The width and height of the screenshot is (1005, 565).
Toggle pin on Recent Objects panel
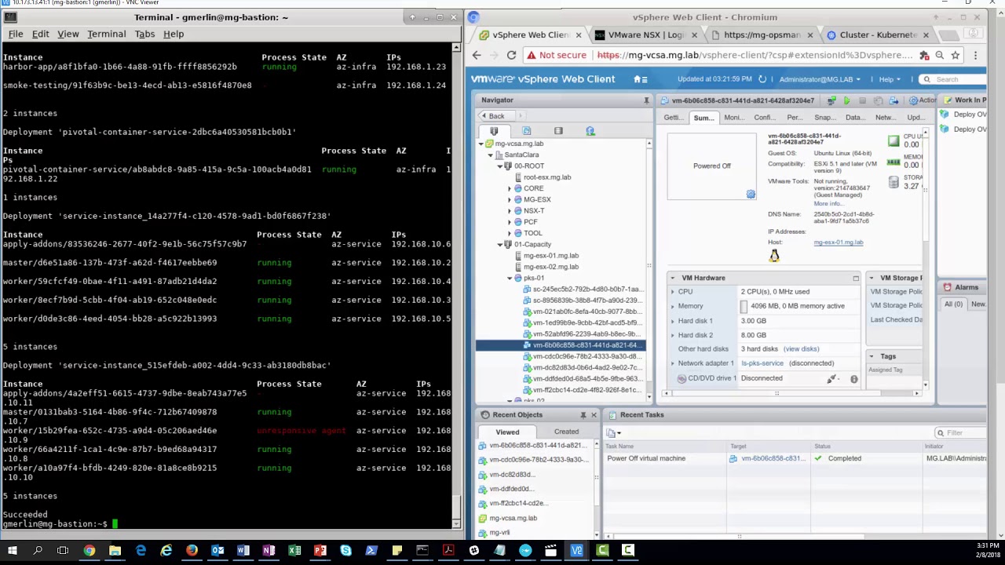point(583,415)
